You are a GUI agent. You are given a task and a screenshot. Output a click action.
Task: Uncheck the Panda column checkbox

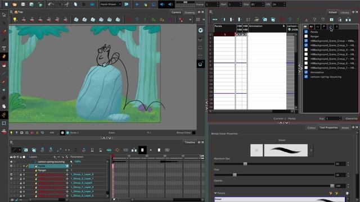306,31
